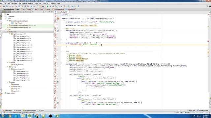Open the run configuration 'app' dropdown

point(43,6)
